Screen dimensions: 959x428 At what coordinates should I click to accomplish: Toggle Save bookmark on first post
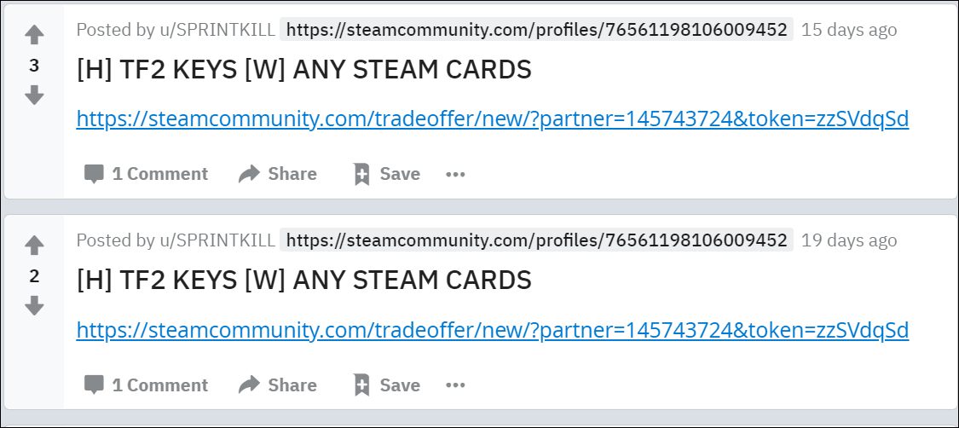[361, 174]
